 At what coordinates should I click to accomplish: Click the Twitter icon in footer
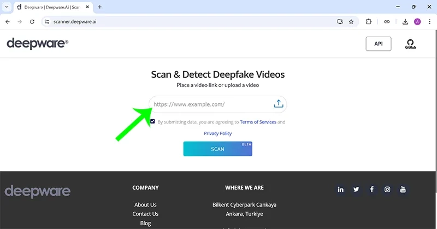pyautogui.click(x=356, y=189)
